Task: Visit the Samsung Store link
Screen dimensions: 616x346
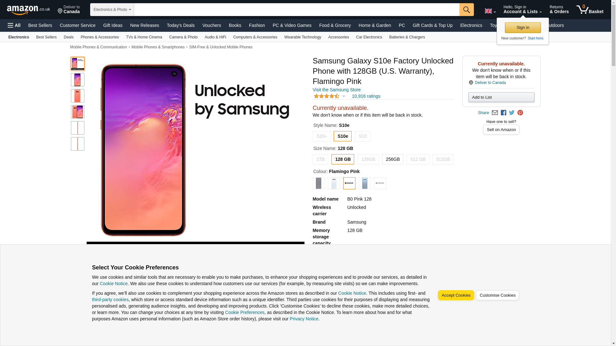Action: pyautogui.click(x=337, y=90)
